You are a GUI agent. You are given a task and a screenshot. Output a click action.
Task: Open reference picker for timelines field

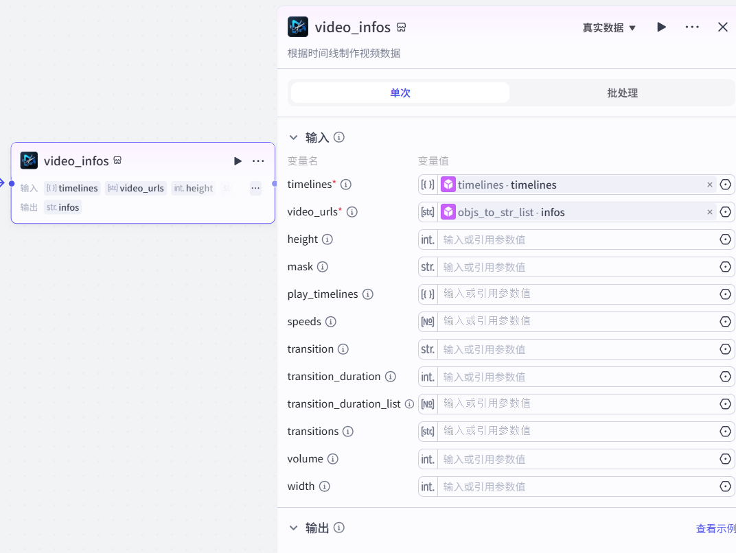coord(725,185)
